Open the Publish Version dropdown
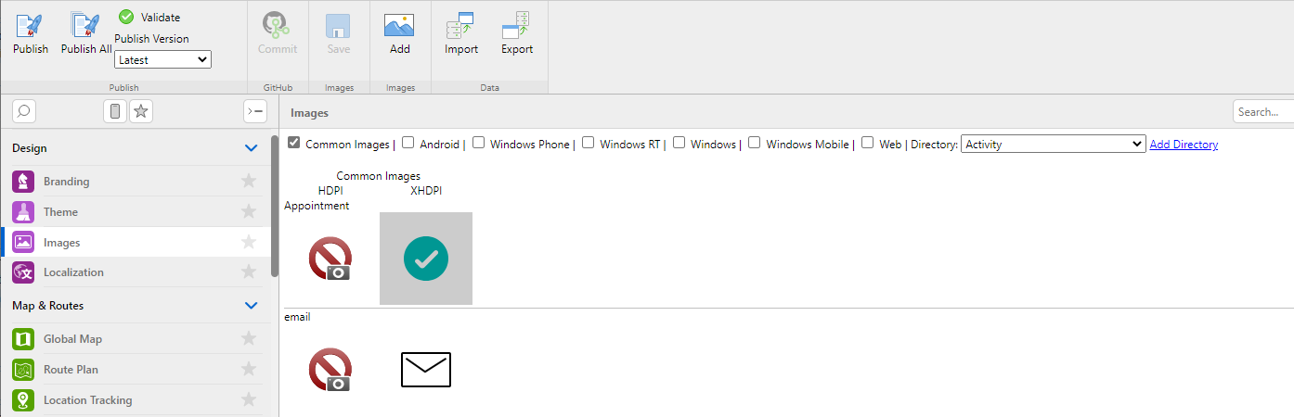The width and height of the screenshot is (1294, 417). (162, 60)
